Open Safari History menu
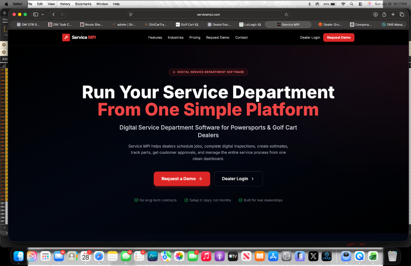411x266 pixels. pyautogui.click(x=65, y=4)
